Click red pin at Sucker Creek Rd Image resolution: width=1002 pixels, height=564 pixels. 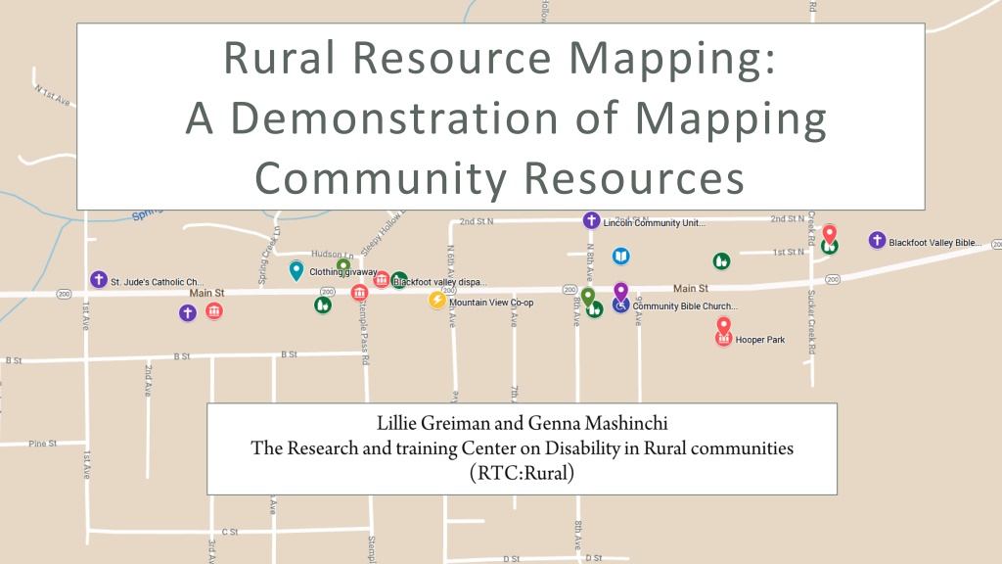[x=829, y=234]
